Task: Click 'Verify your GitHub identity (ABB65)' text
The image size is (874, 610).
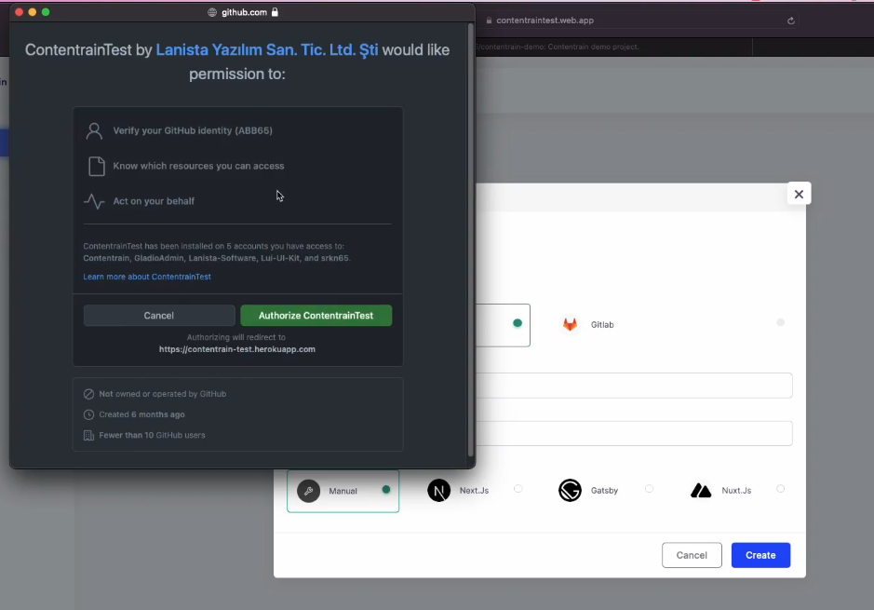Action: [193, 130]
